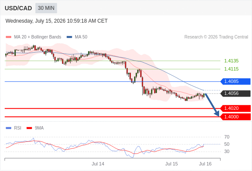Click the blue downward forecast arrow

(212, 105)
